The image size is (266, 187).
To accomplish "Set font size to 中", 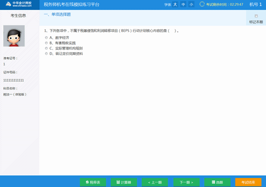I will [x=183, y=4].
